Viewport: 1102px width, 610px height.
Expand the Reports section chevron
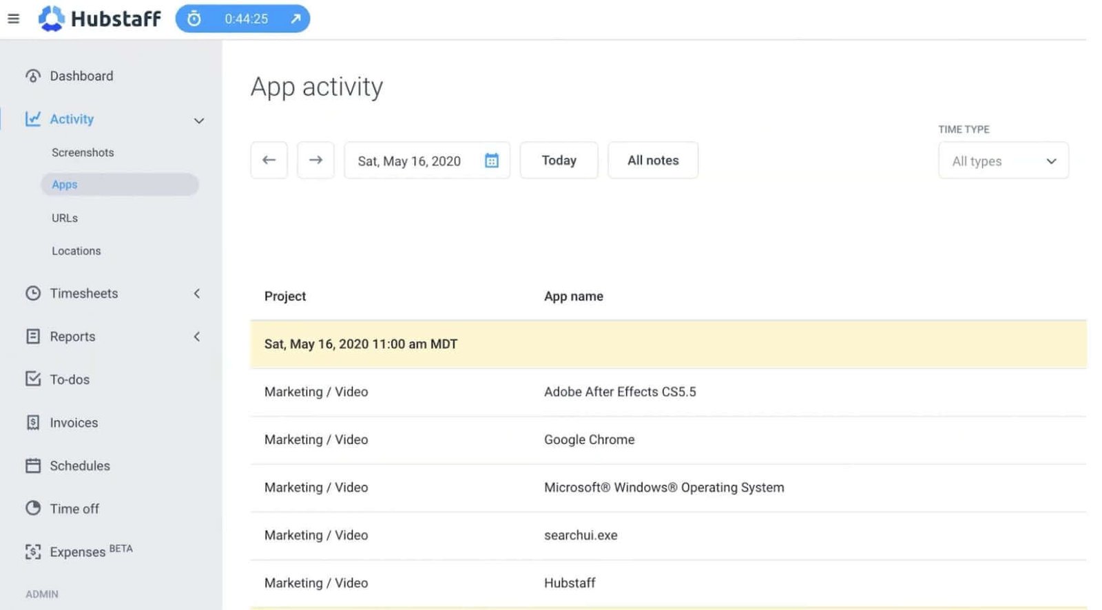click(x=197, y=337)
